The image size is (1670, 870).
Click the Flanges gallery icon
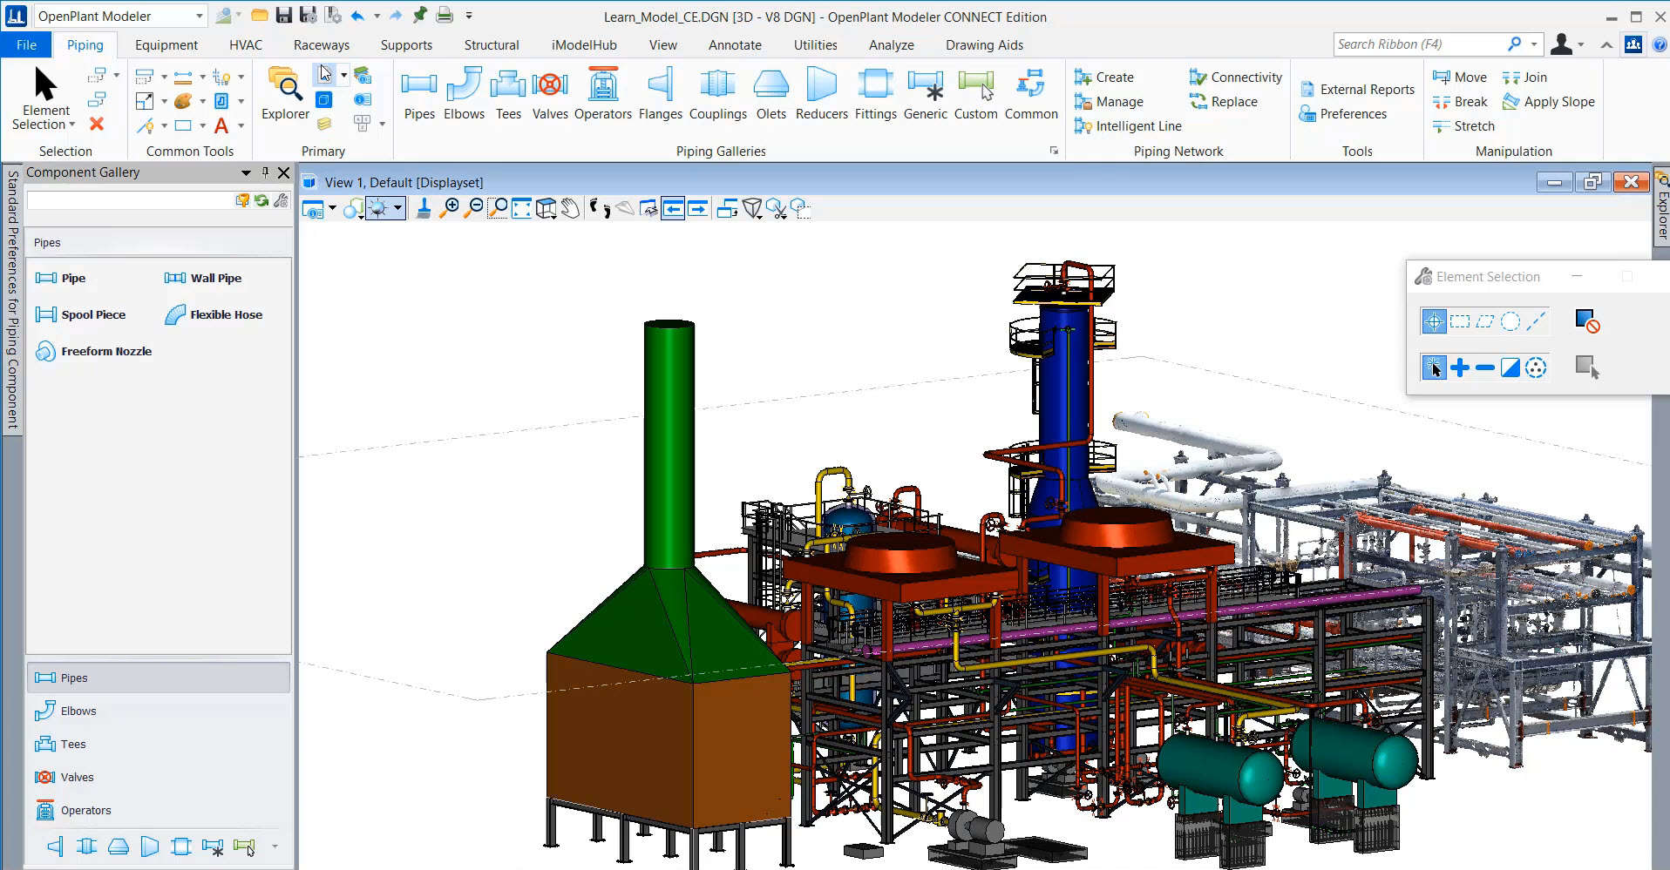(x=660, y=94)
